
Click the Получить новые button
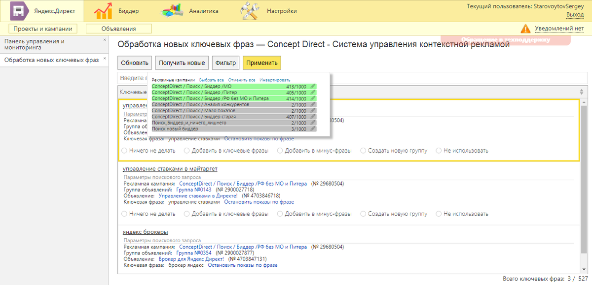pyautogui.click(x=182, y=63)
